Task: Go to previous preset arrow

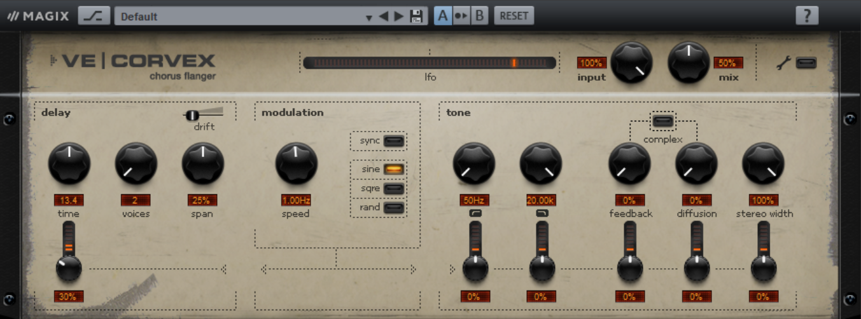Action: tap(384, 17)
